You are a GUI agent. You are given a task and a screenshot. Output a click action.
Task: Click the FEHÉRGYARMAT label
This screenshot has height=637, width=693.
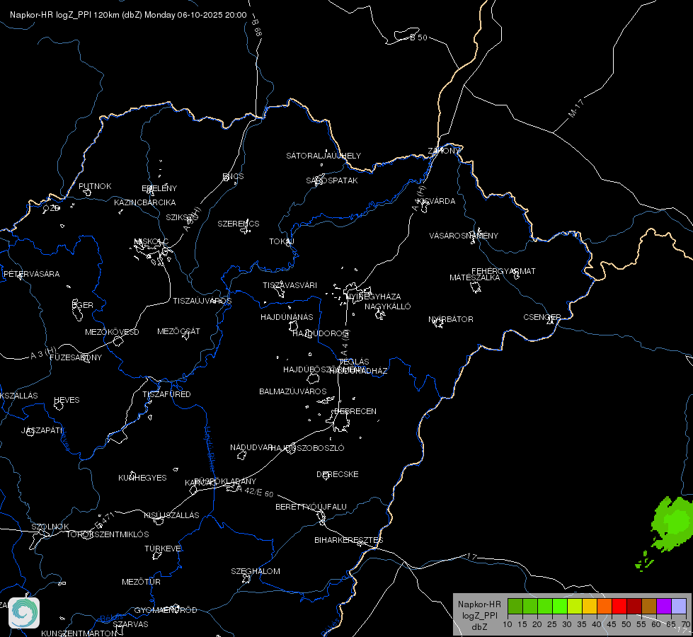click(x=503, y=271)
